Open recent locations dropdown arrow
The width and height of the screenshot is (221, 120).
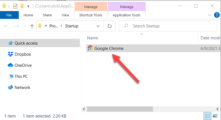point(25,26)
